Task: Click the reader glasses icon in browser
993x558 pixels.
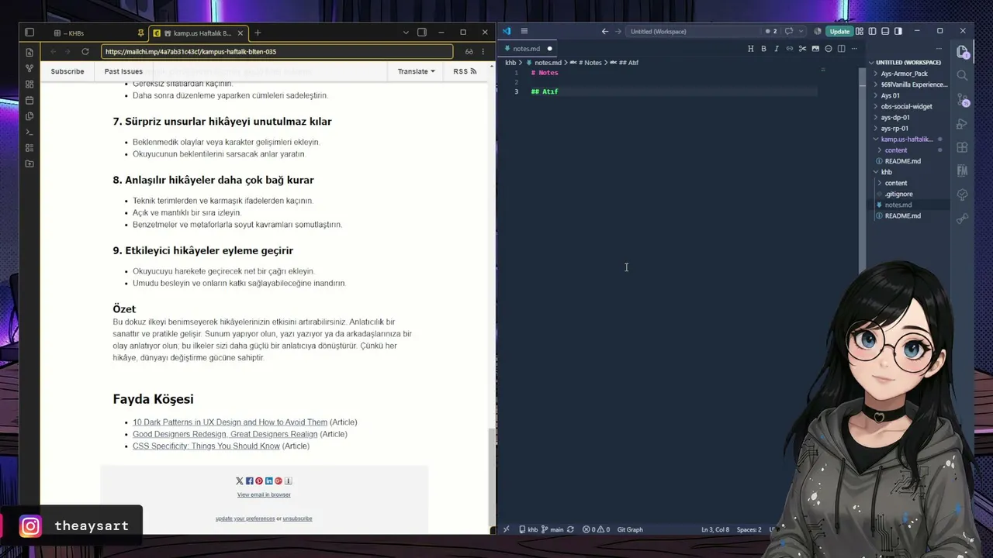Action: click(x=469, y=52)
